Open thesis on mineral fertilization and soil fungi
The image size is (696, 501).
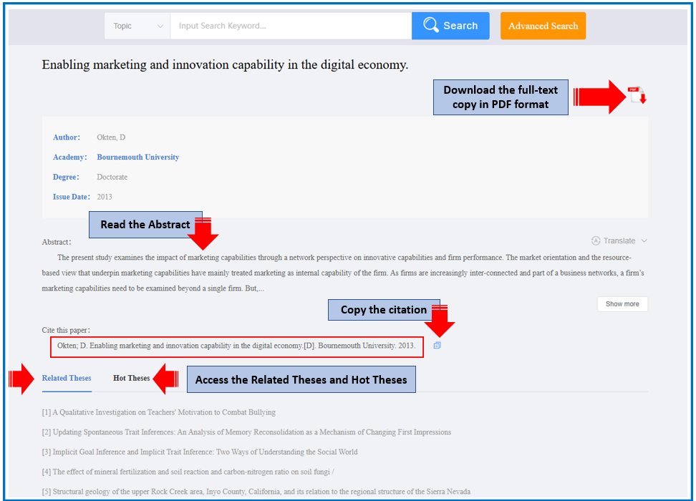click(x=188, y=472)
